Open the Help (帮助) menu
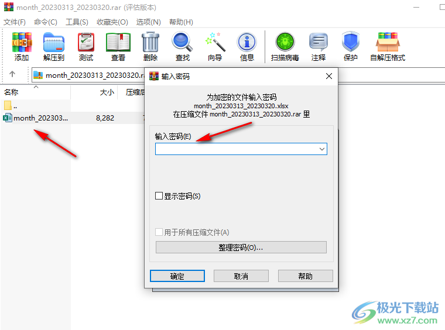 [x=181, y=22]
